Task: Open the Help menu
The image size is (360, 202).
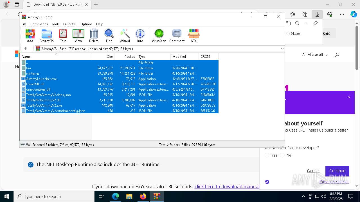Action: pyautogui.click(x=100, y=24)
